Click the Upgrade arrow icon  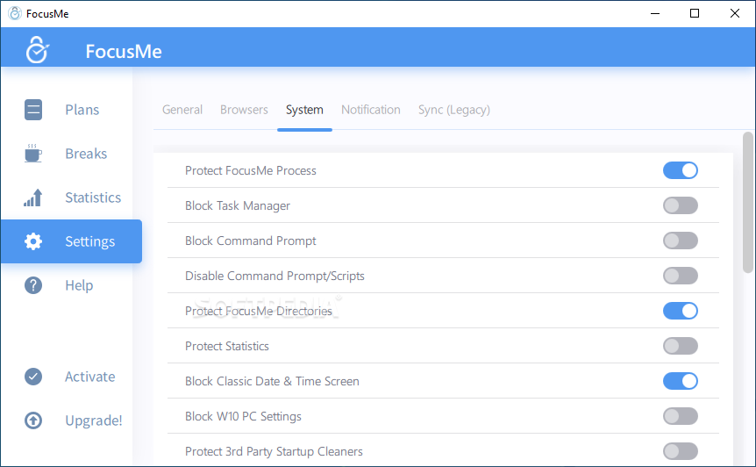point(33,420)
